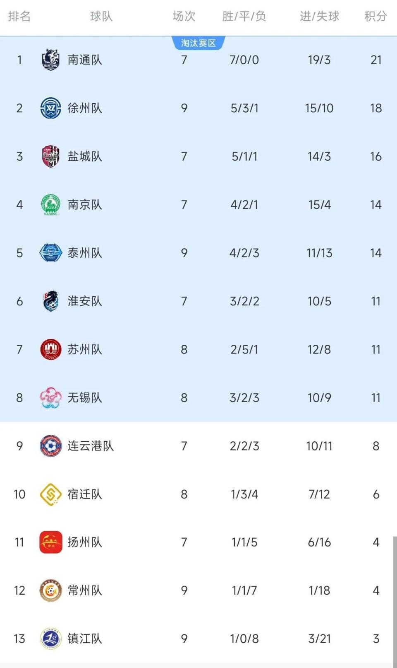
Task: Open the 苏州队 red badge
Action: point(50,349)
